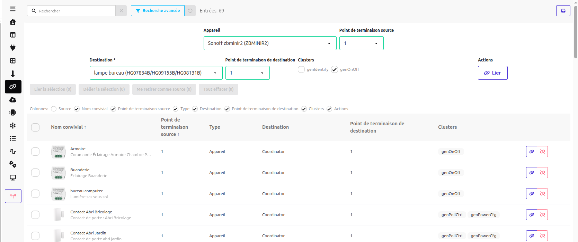Open Recherche avancée filter
Screen dimensions: 578x242
(x=158, y=11)
